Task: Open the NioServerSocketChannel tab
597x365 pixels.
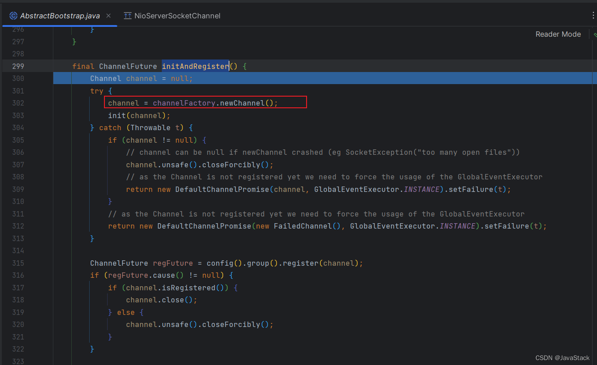Action: tap(173, 16)
